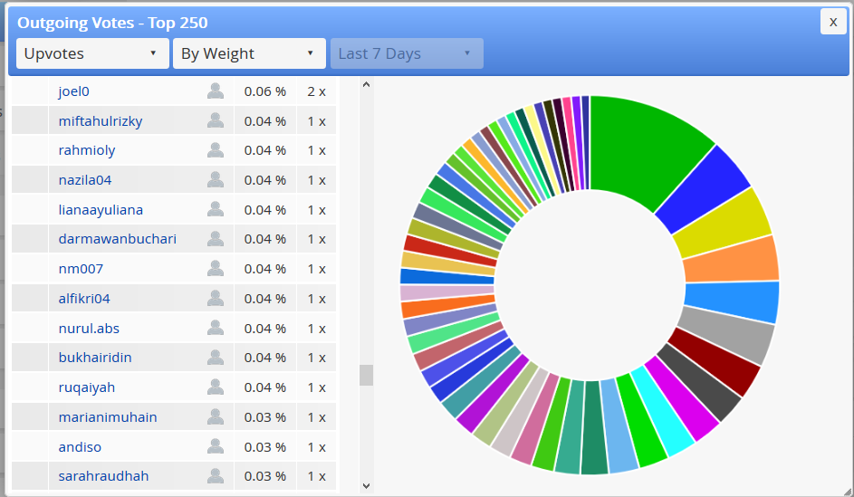Open darmawanbuchari account link
The width and height of the screenshot is (854, 497).
[118, 239]
